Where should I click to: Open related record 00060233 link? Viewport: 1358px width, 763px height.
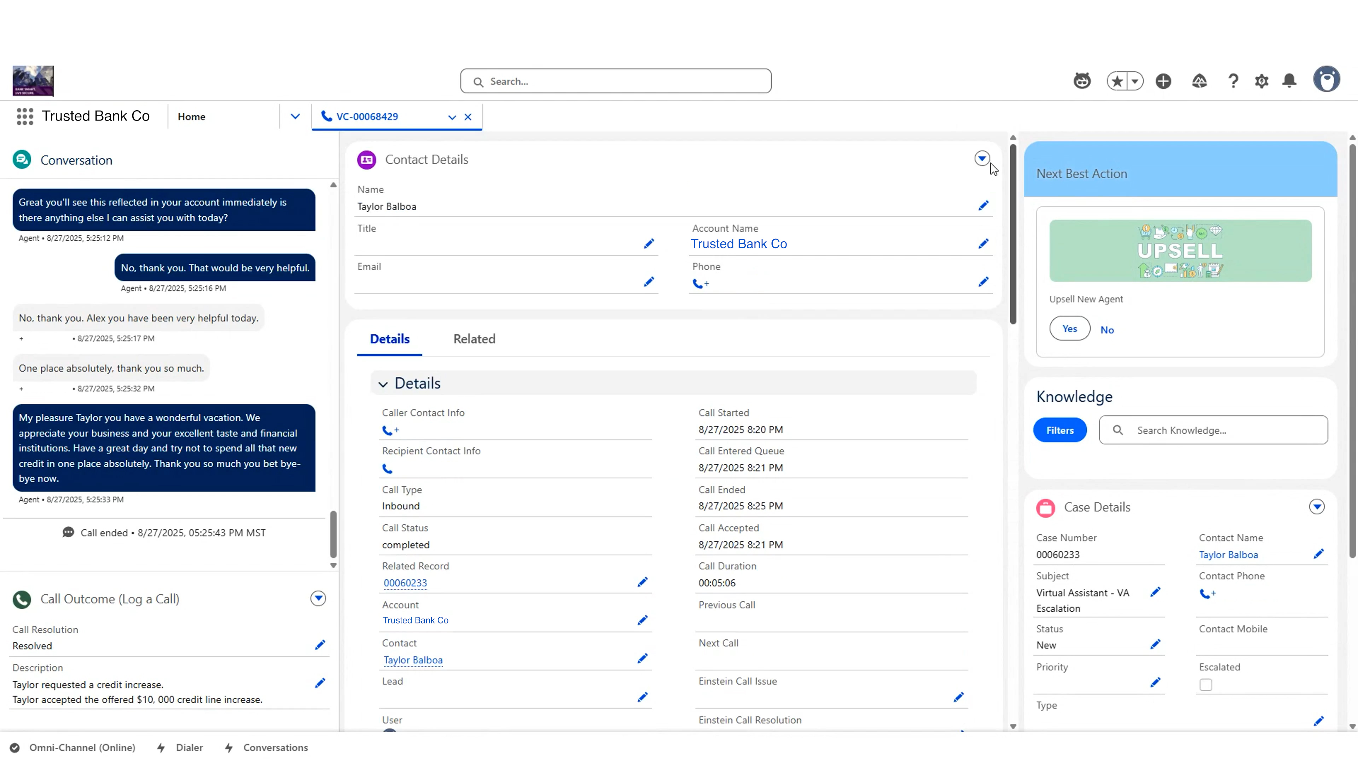point(405,582)
